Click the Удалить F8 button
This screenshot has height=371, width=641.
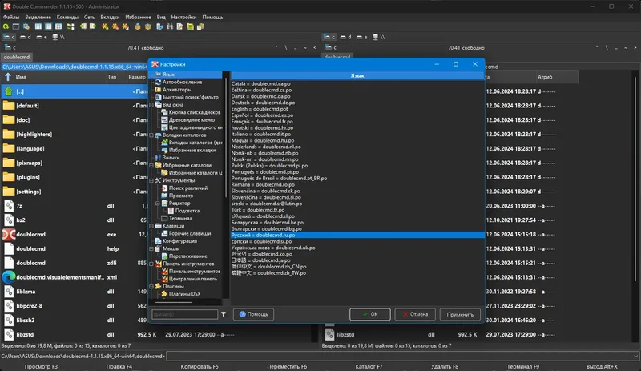(x=445, y=366)
